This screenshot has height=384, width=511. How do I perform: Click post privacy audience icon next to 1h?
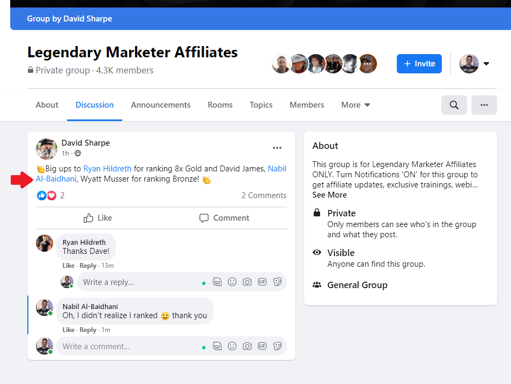click(x=78, y=153)
